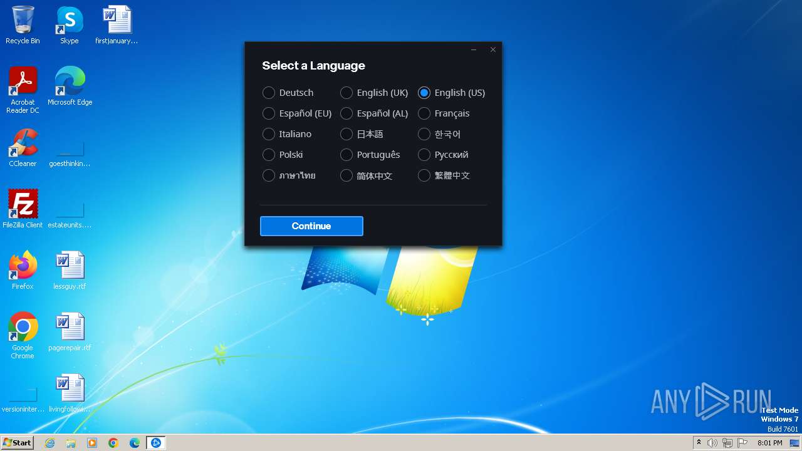Launch Acrobat Reader DC shortcut
The width and height of the screenshot is (802, 451).
coord(23,90)
